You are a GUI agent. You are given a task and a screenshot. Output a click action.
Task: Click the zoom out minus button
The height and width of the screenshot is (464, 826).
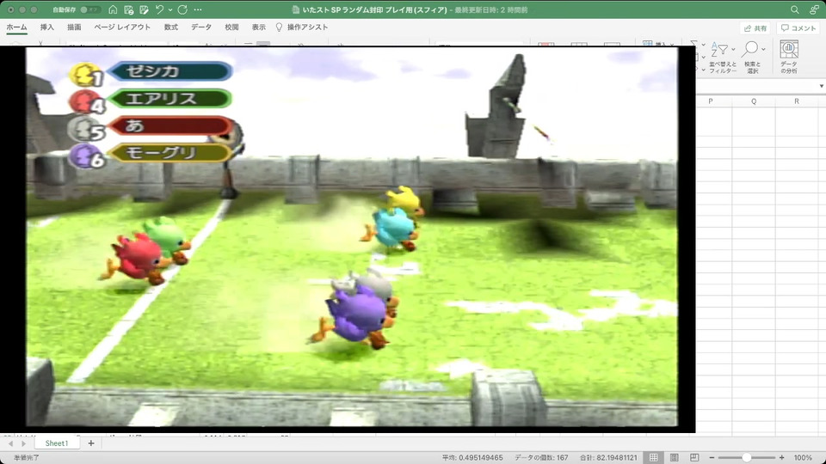[712, 458]
